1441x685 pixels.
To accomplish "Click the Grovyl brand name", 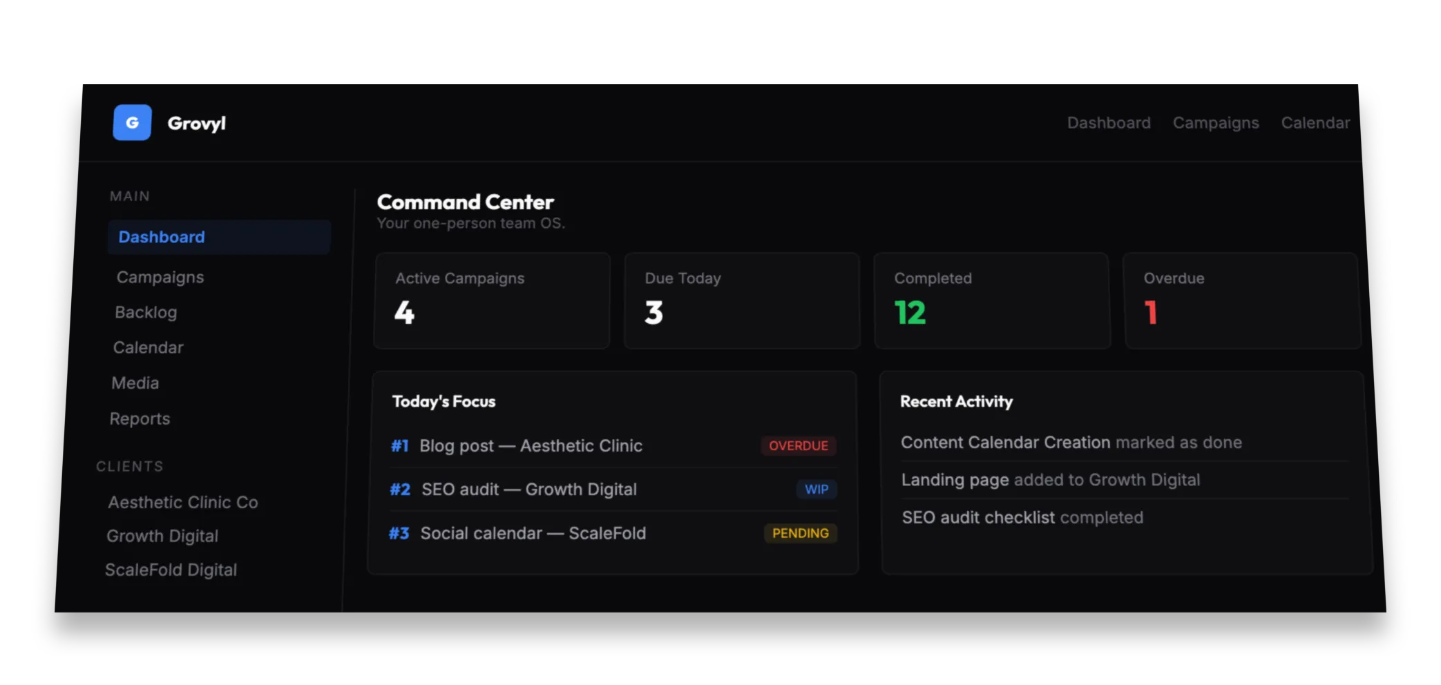I will (x=197, y=124).
